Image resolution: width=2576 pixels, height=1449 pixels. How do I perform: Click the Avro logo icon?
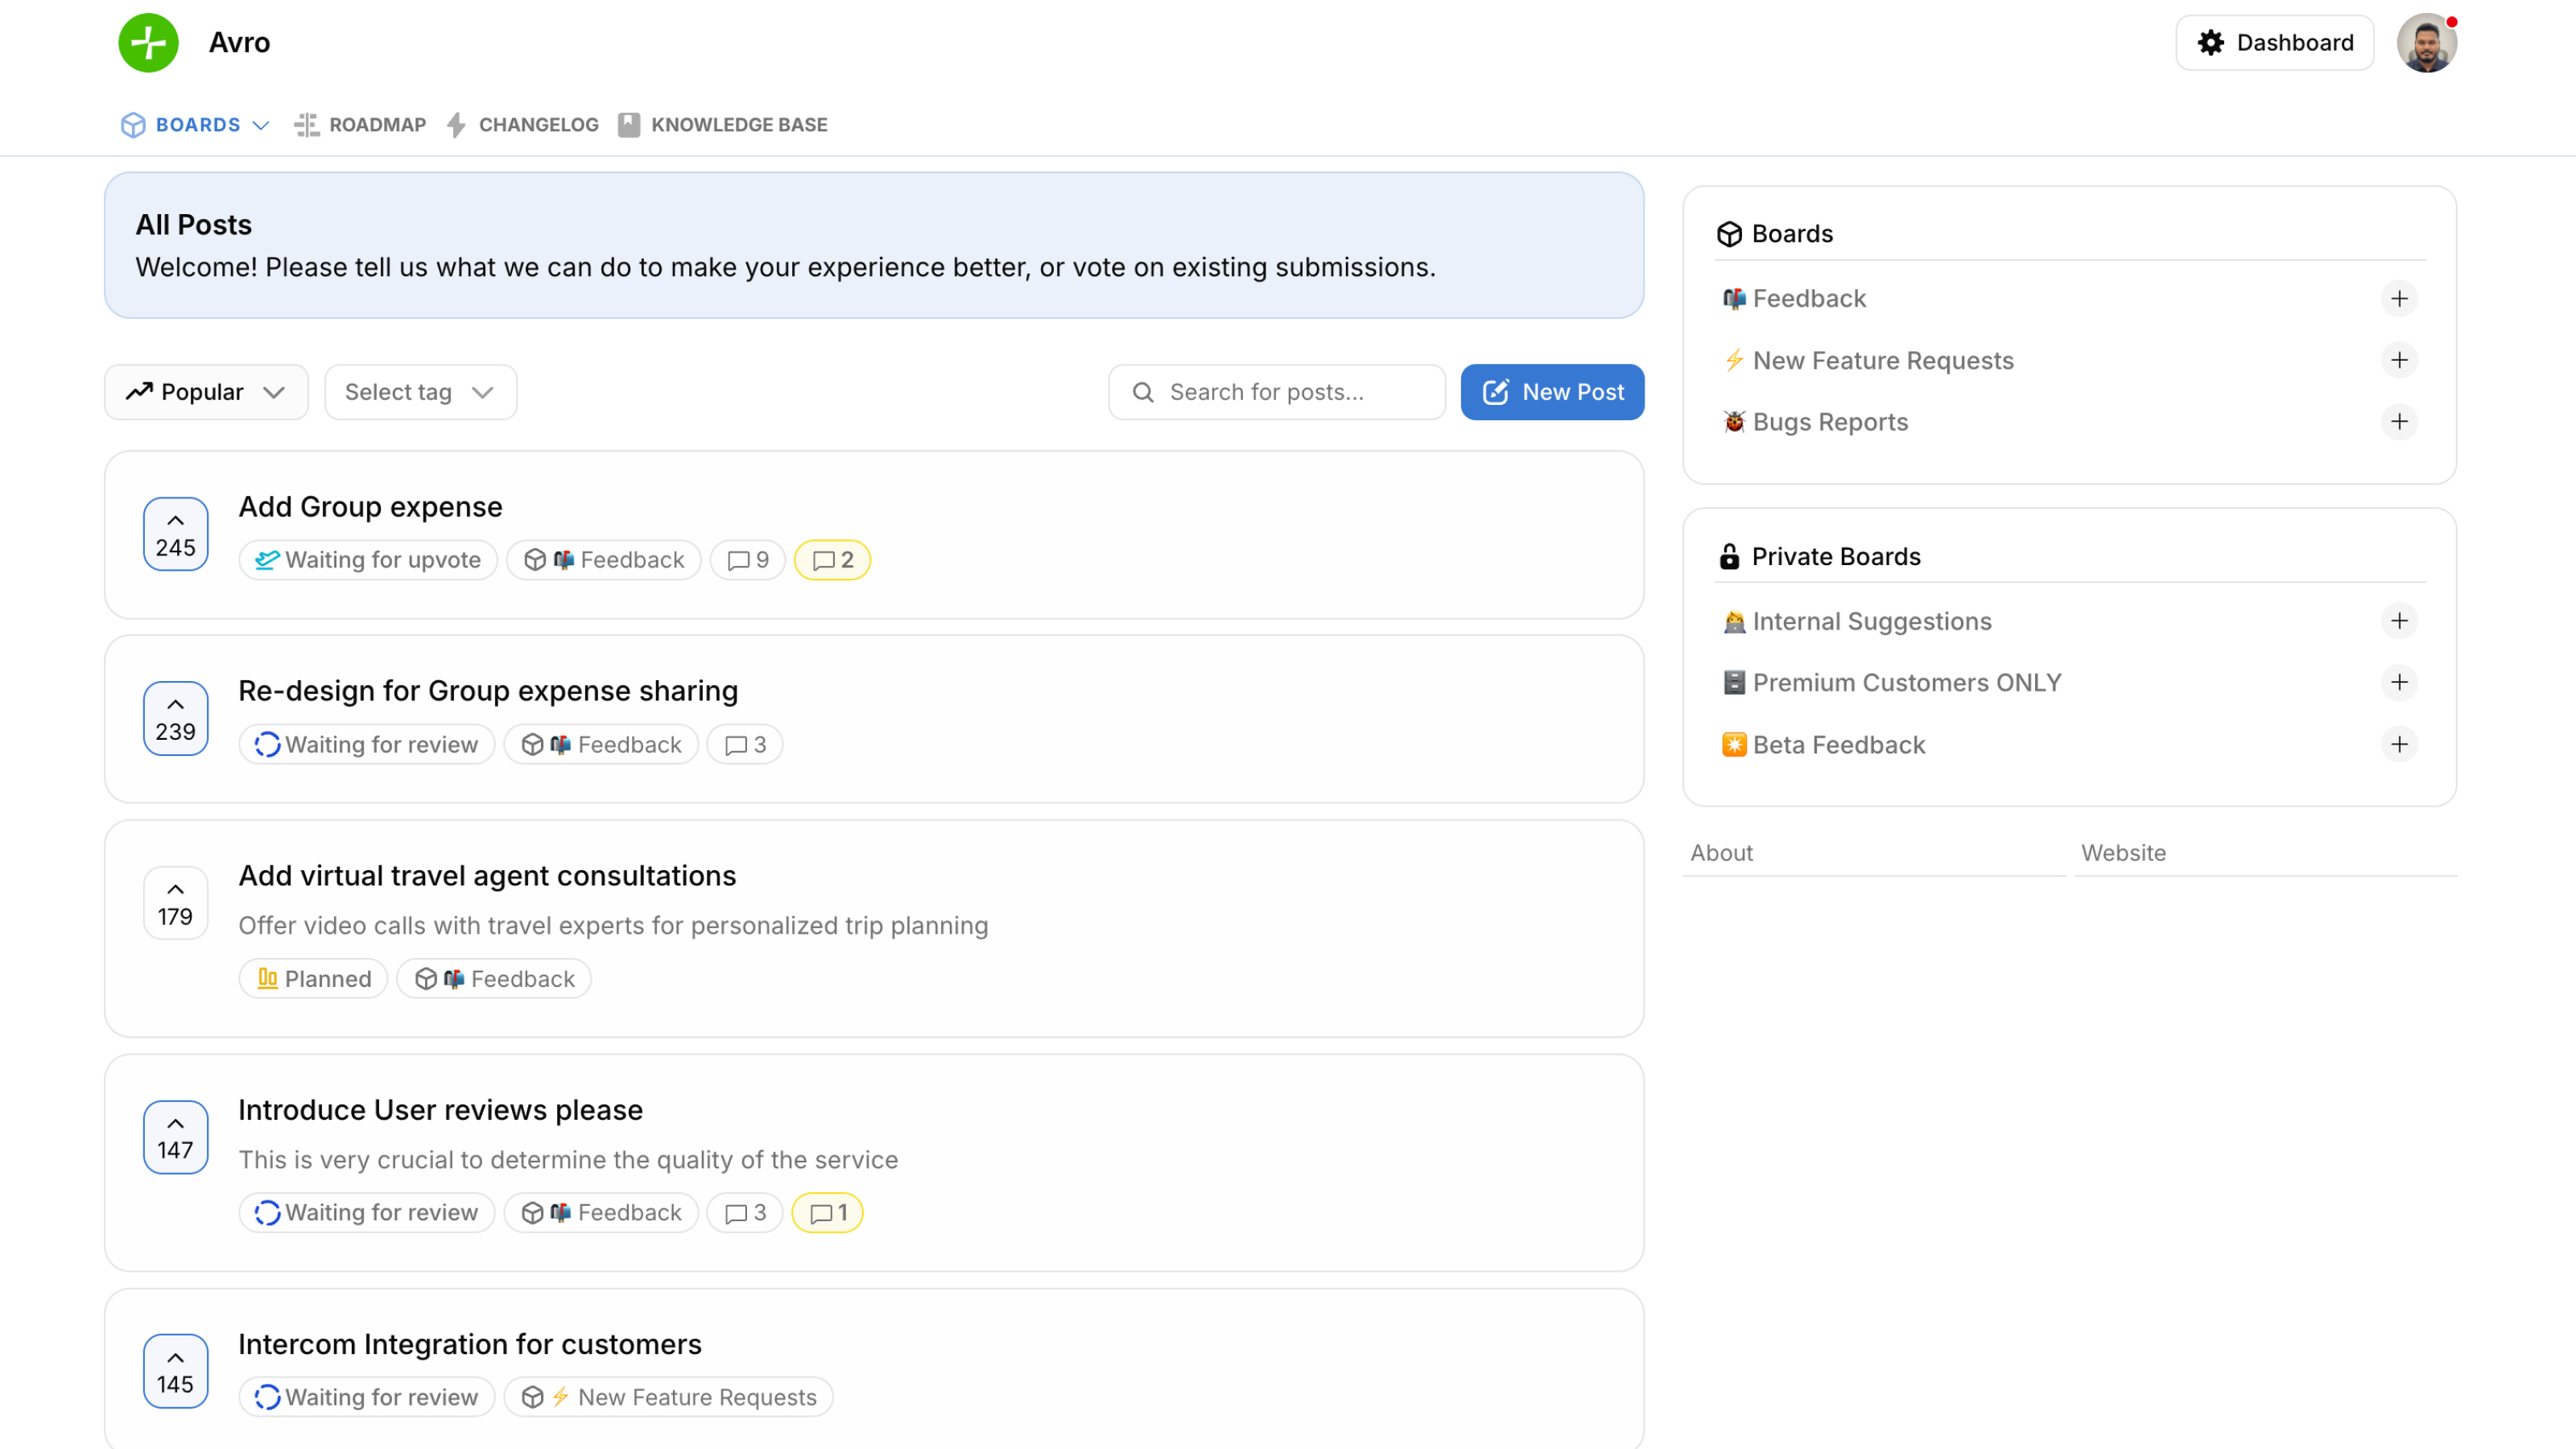[x=147, y=43]
